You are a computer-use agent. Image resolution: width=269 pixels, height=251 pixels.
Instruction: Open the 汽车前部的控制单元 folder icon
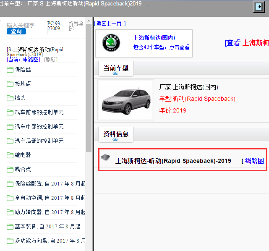coord(10,112)
